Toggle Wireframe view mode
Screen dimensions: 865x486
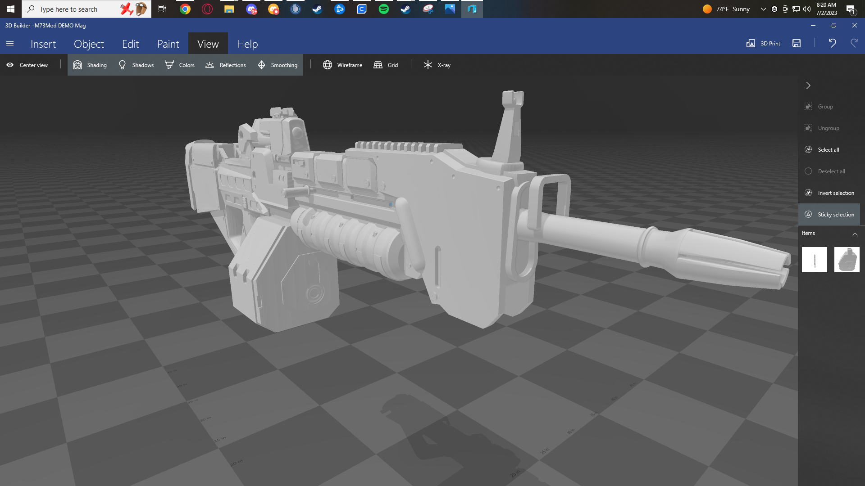point(342,65)
